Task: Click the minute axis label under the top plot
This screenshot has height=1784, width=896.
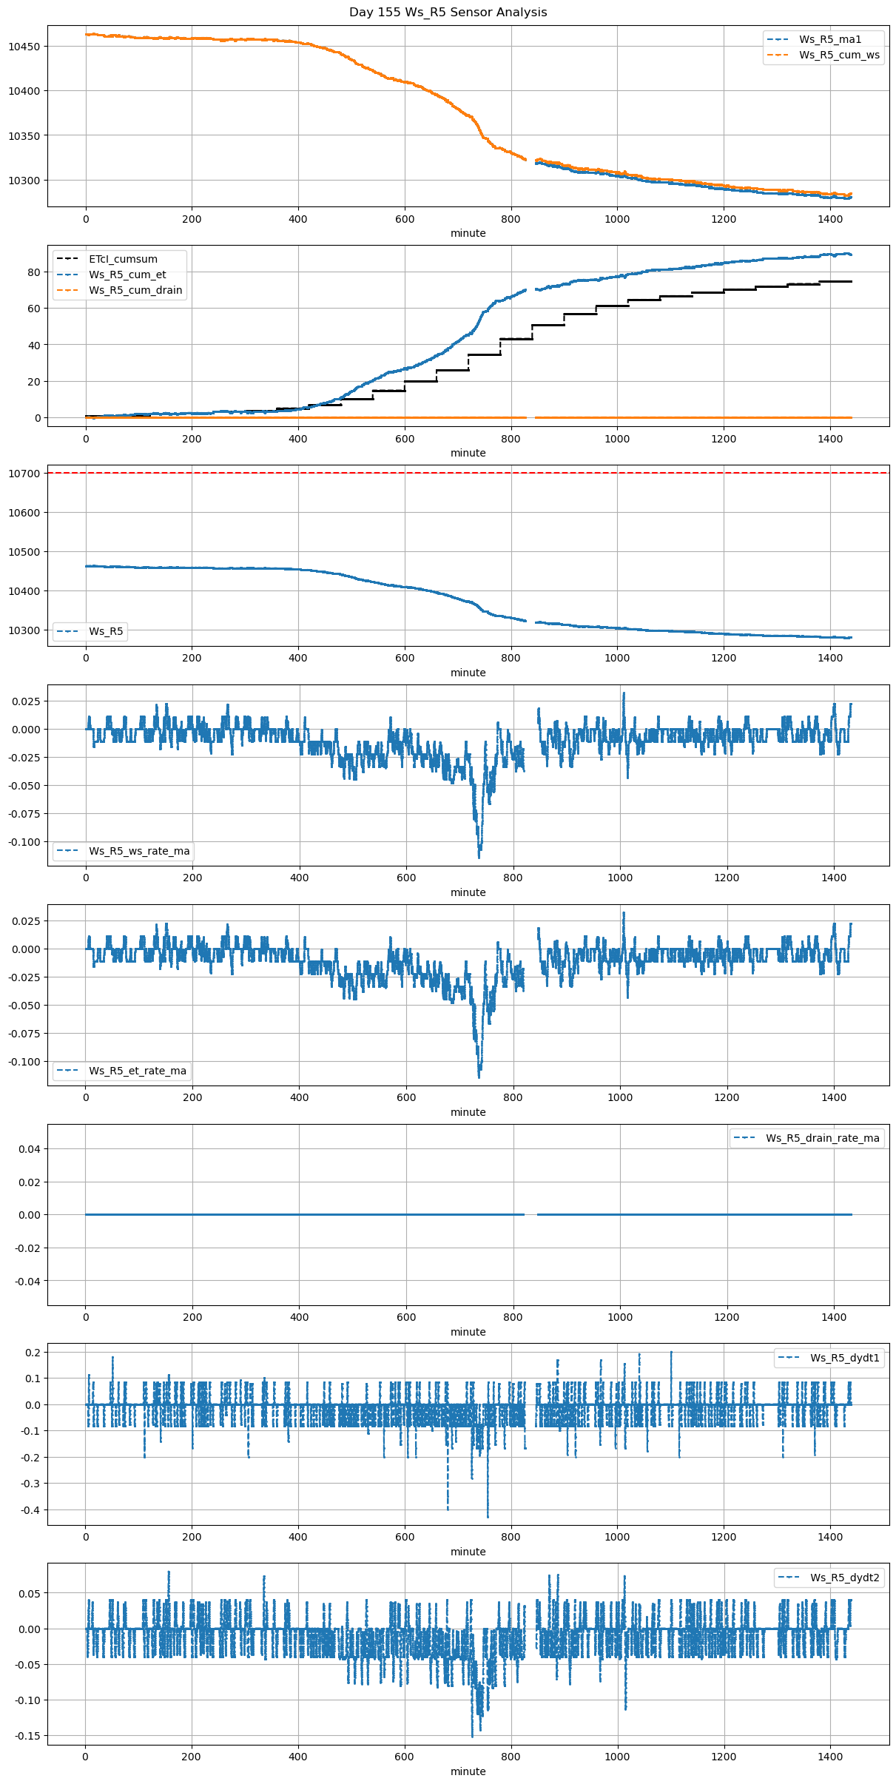Action: coord(468,233)
